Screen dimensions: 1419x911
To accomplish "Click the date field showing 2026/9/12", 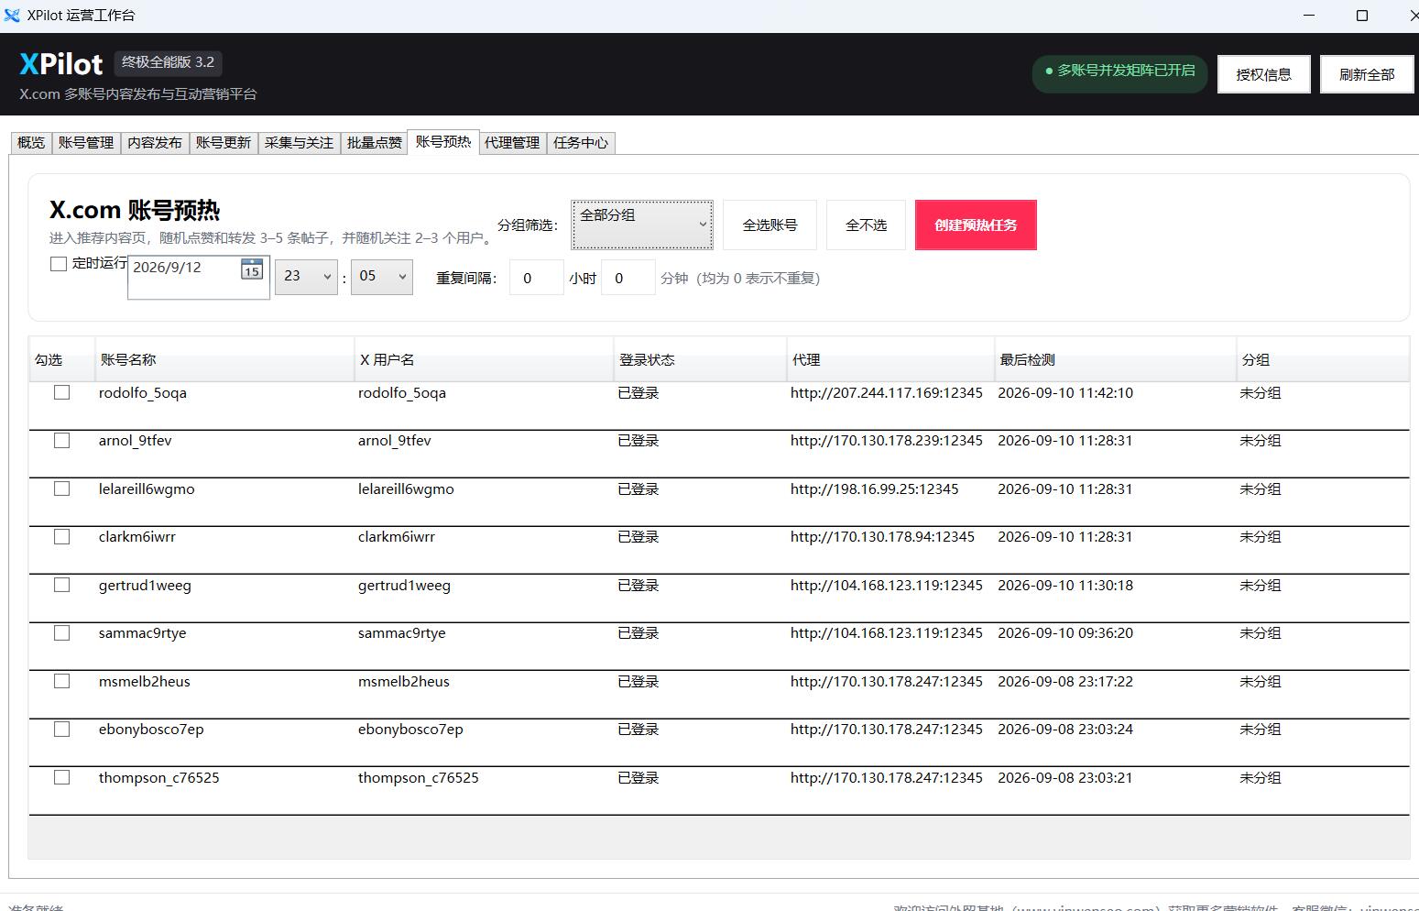I will [199, 277].
